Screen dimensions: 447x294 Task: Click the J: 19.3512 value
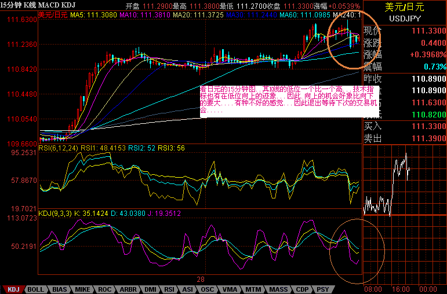(163, 214)
